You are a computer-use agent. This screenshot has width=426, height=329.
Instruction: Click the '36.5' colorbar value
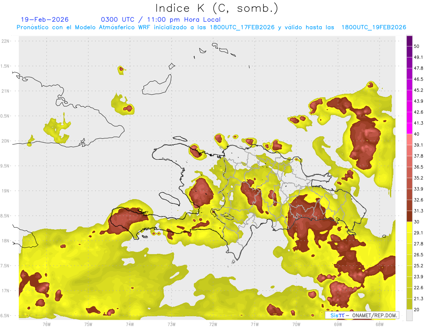418,167
